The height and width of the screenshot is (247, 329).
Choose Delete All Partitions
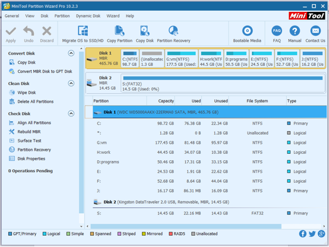coord(36,102)
